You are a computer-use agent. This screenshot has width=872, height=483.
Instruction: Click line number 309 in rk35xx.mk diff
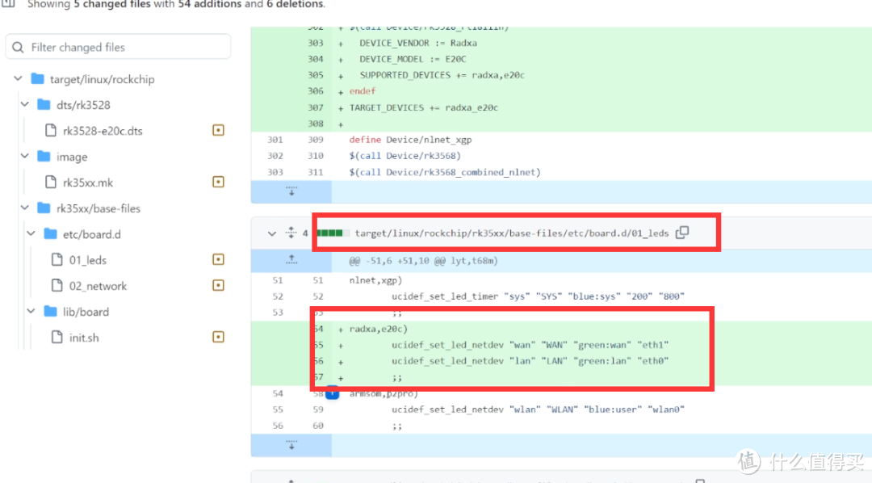[x=316, y=140]
